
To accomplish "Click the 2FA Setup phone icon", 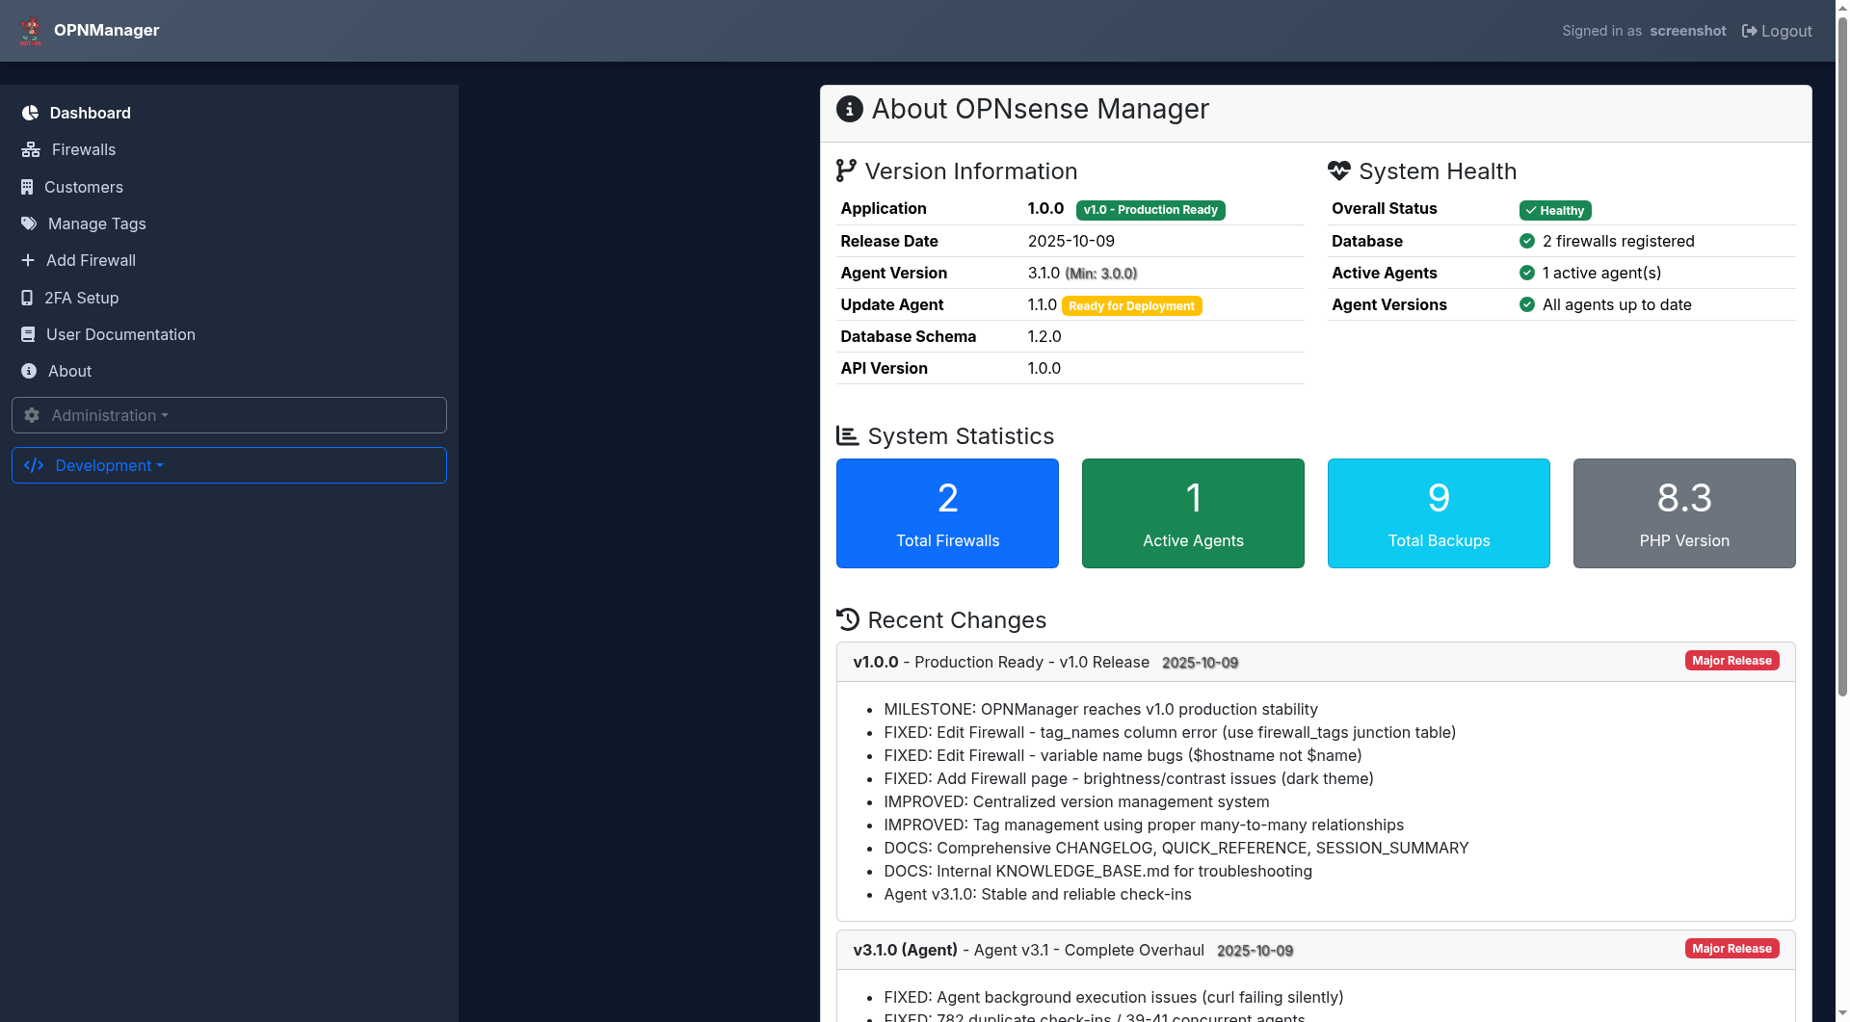I will pos(27,298).
